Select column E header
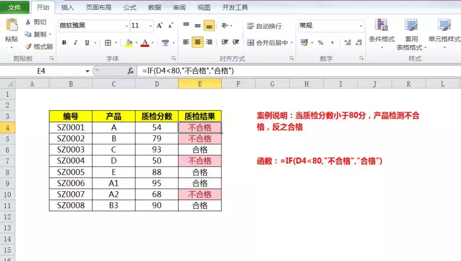 (200, 84)
